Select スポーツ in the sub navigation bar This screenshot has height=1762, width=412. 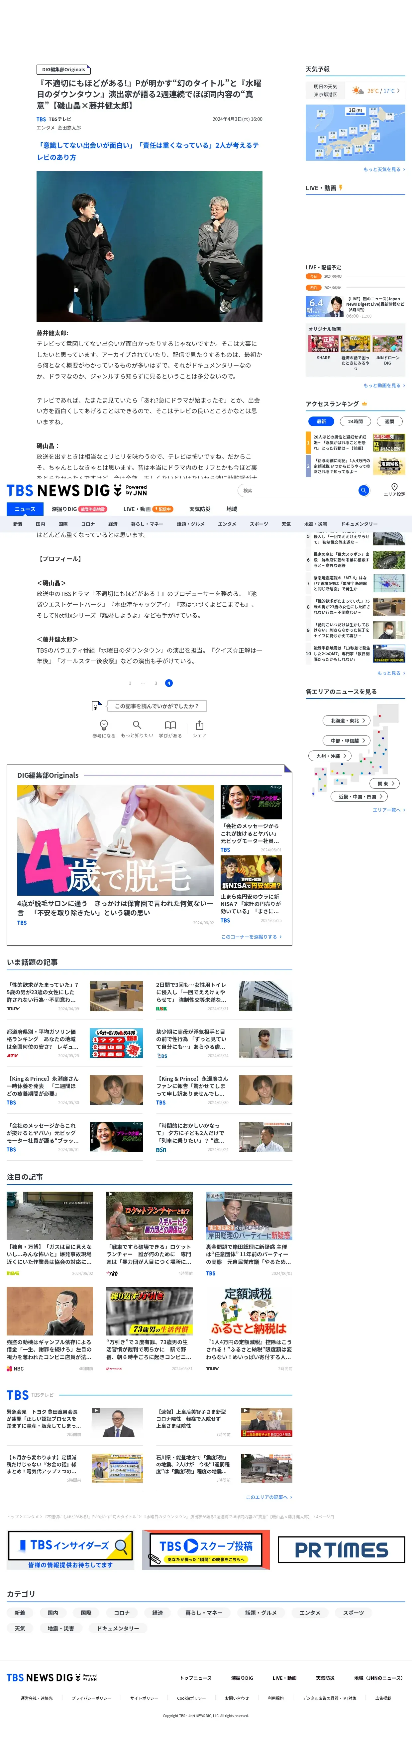coord(259,524)
